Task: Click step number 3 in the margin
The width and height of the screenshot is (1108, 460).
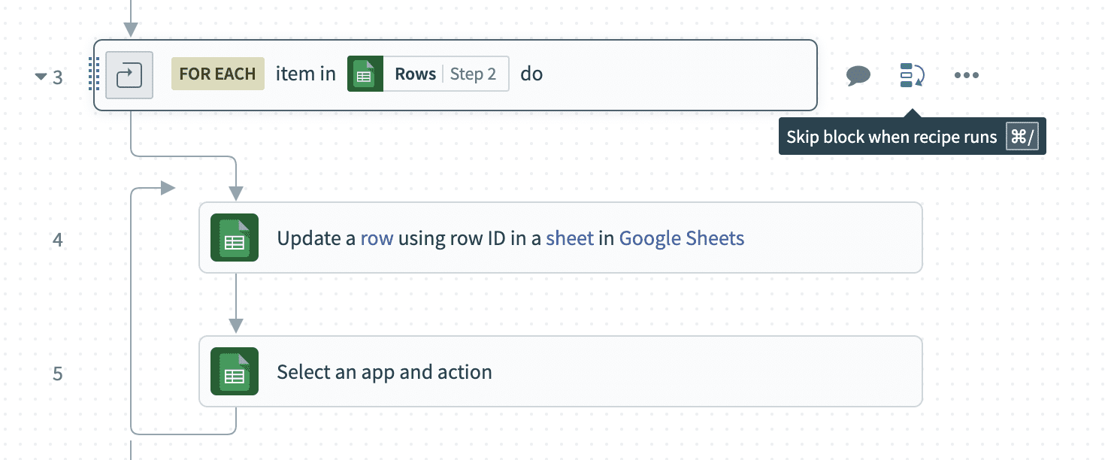Action: [58, 76]
